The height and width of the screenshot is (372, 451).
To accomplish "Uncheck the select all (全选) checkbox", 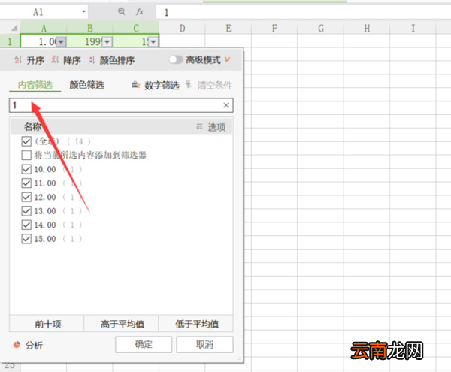I will (x=26, y=141).
